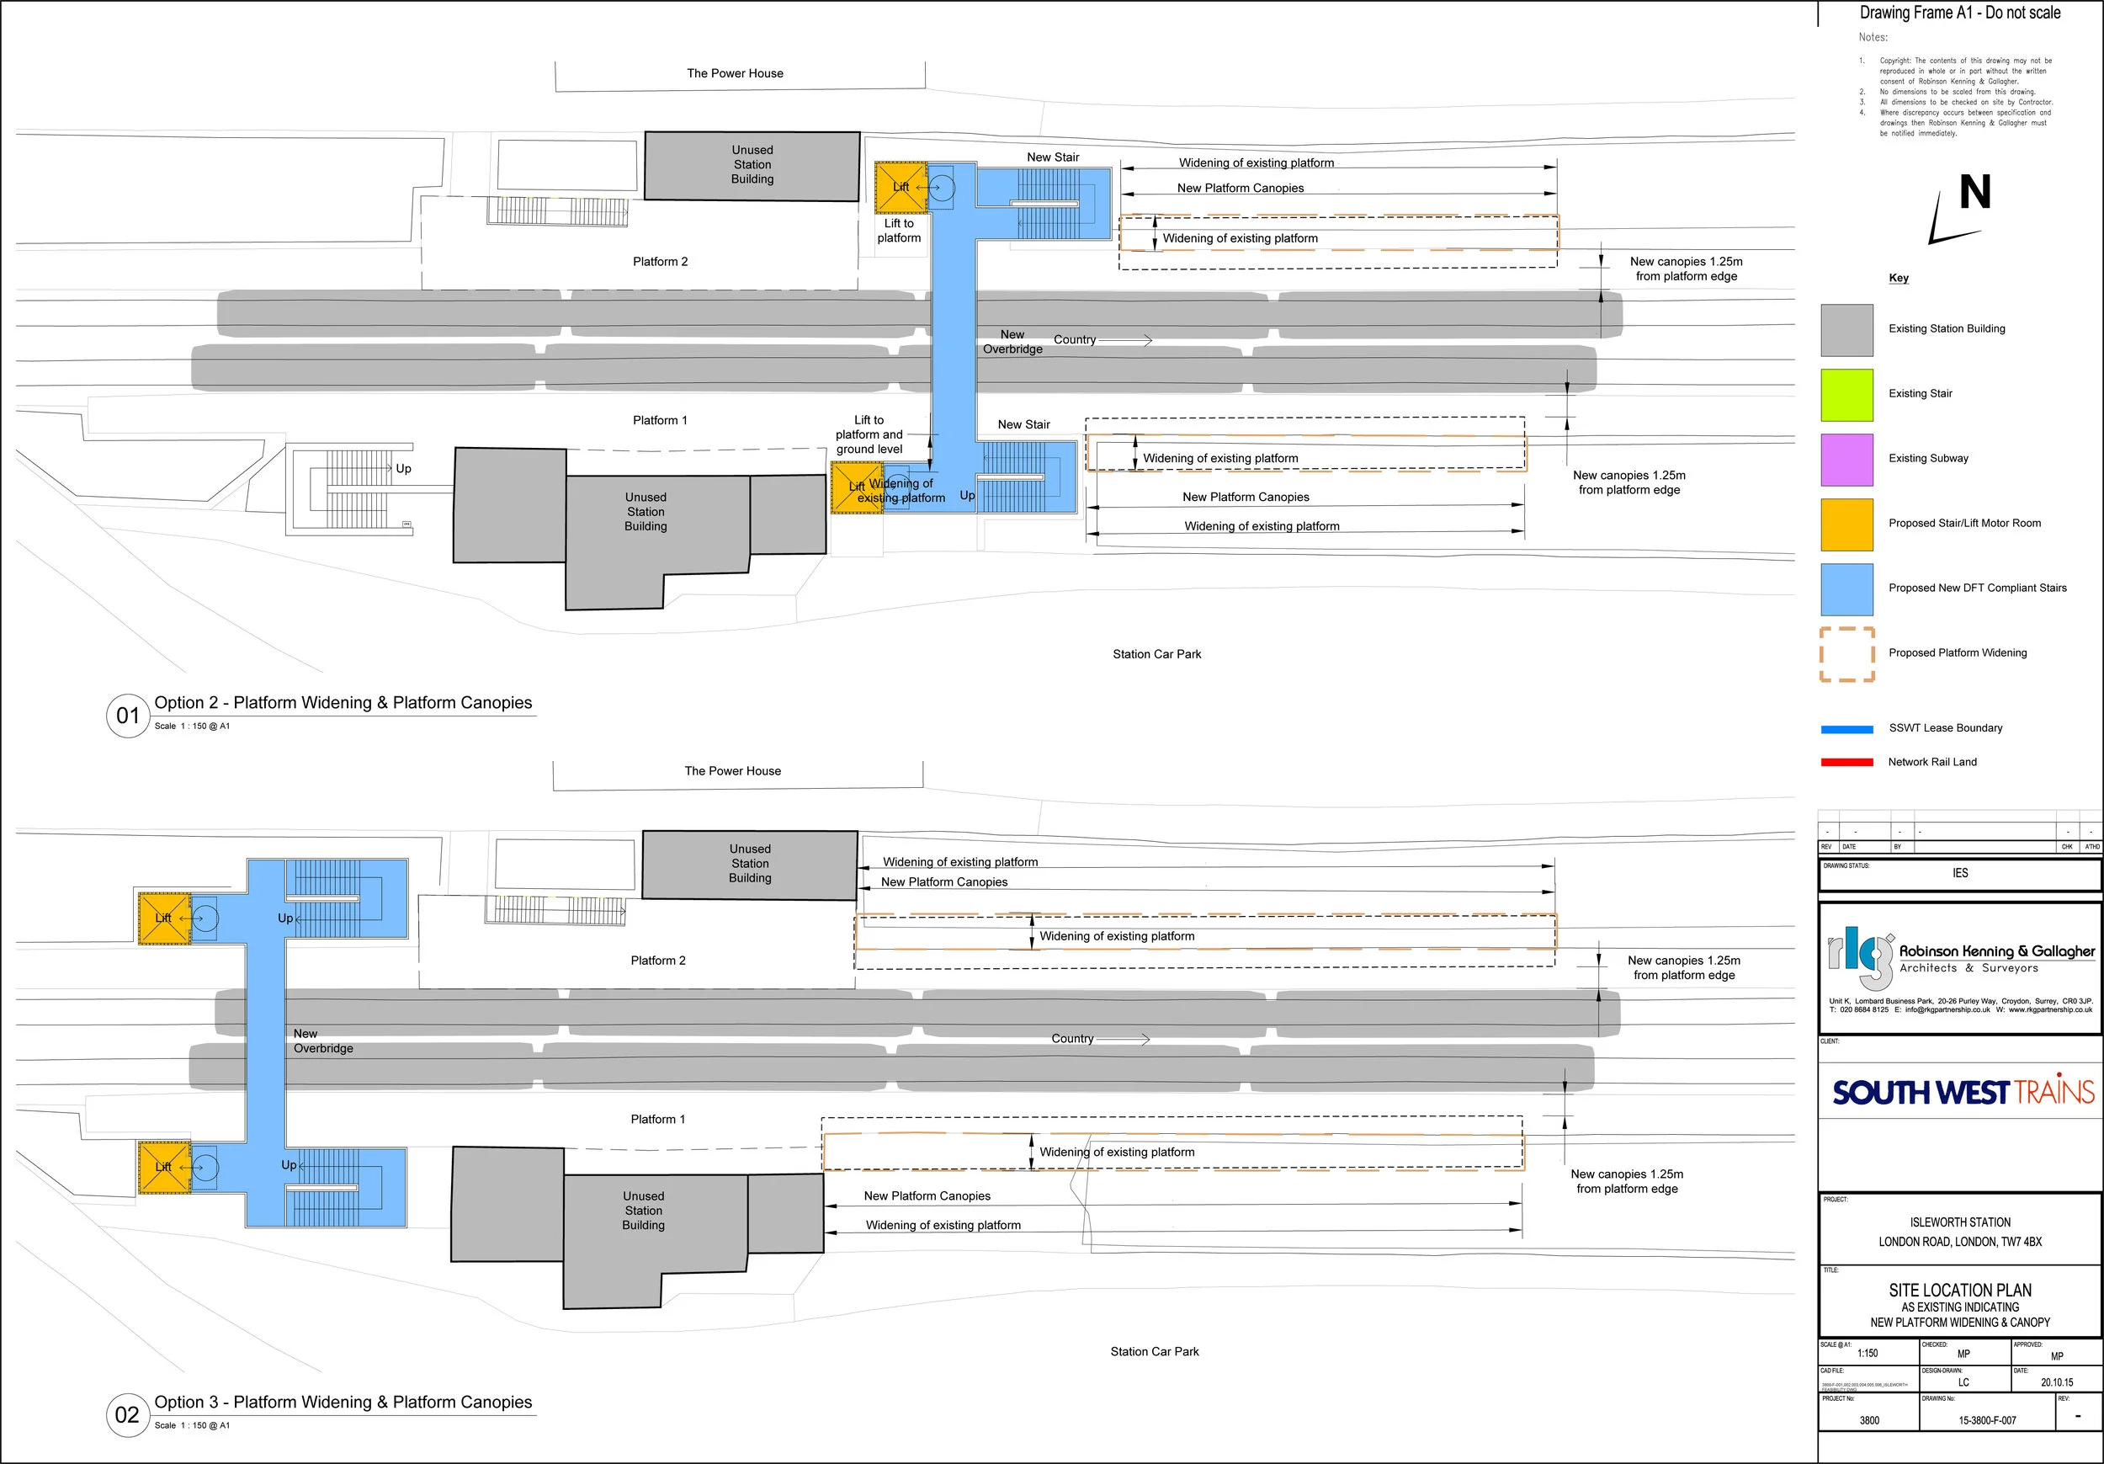Image resolution: width=2104 pixels, height=1464 pixels.
Task: Click the blue SSWT Lease Boundary key line
Action: click(1846, 730)
